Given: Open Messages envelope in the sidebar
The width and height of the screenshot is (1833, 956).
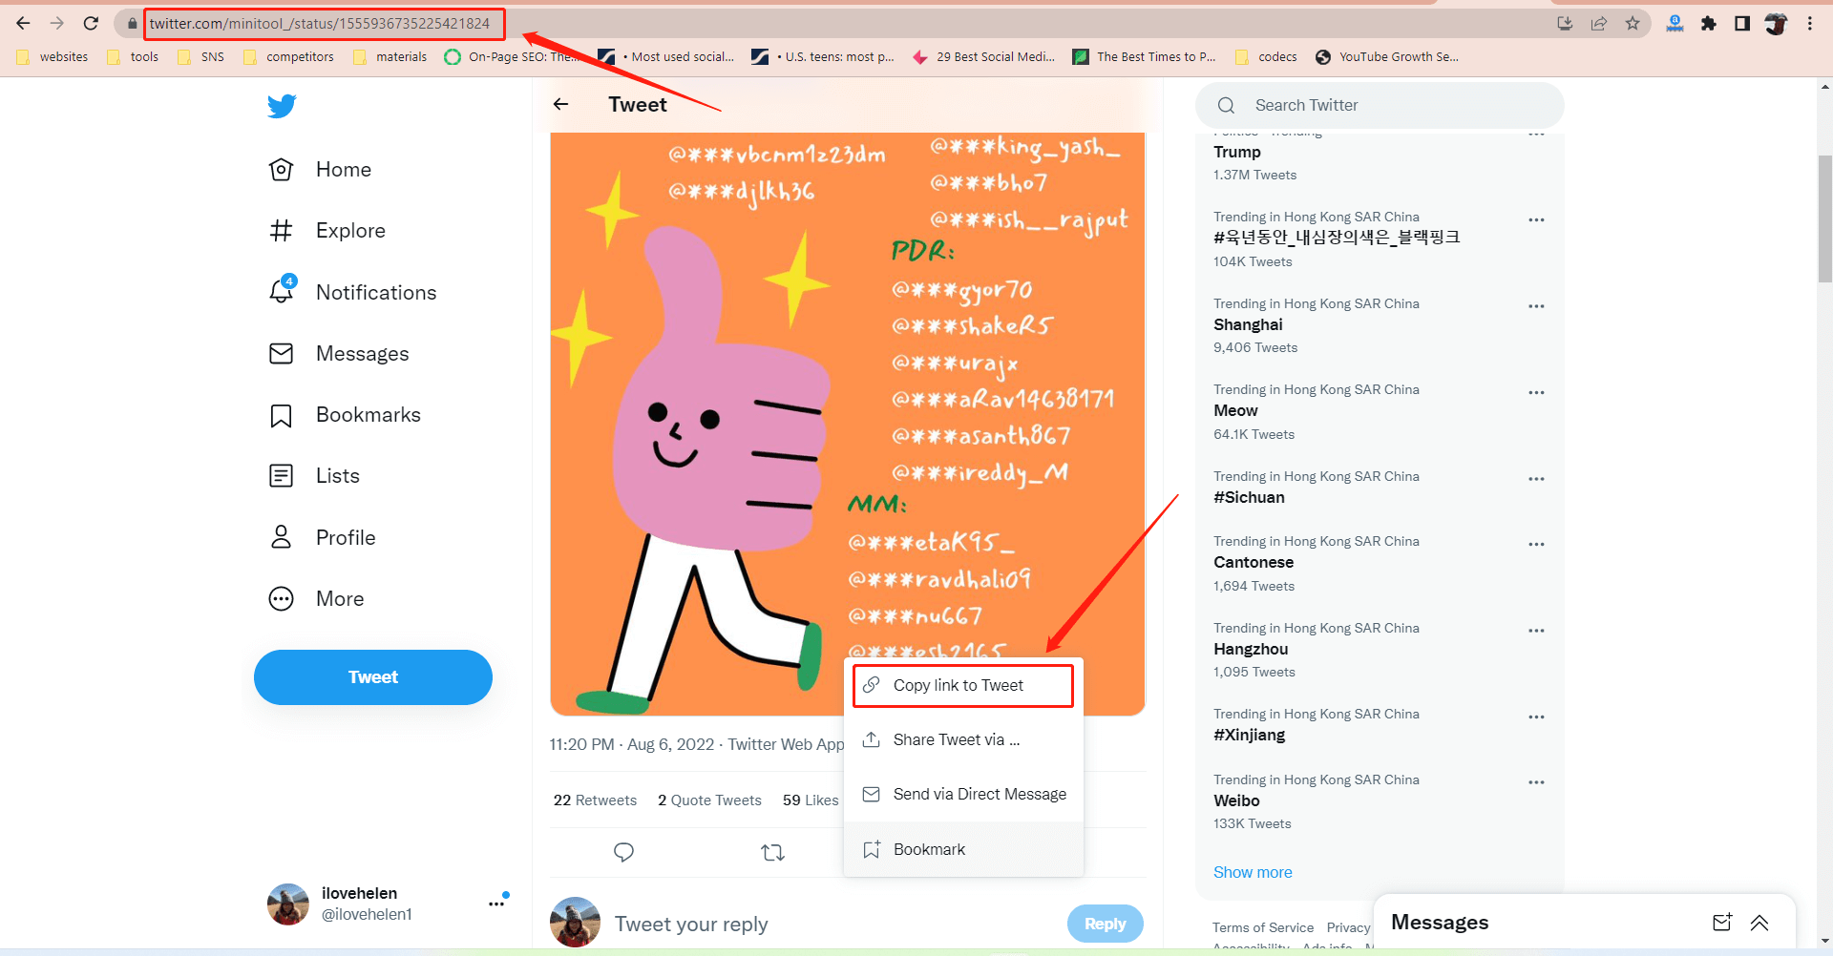Looking at the screenshot, I should (x=281, y=354).
